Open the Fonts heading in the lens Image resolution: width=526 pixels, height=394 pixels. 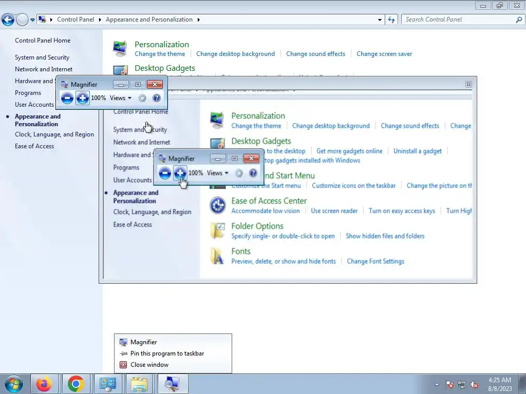tap(241, 251)
